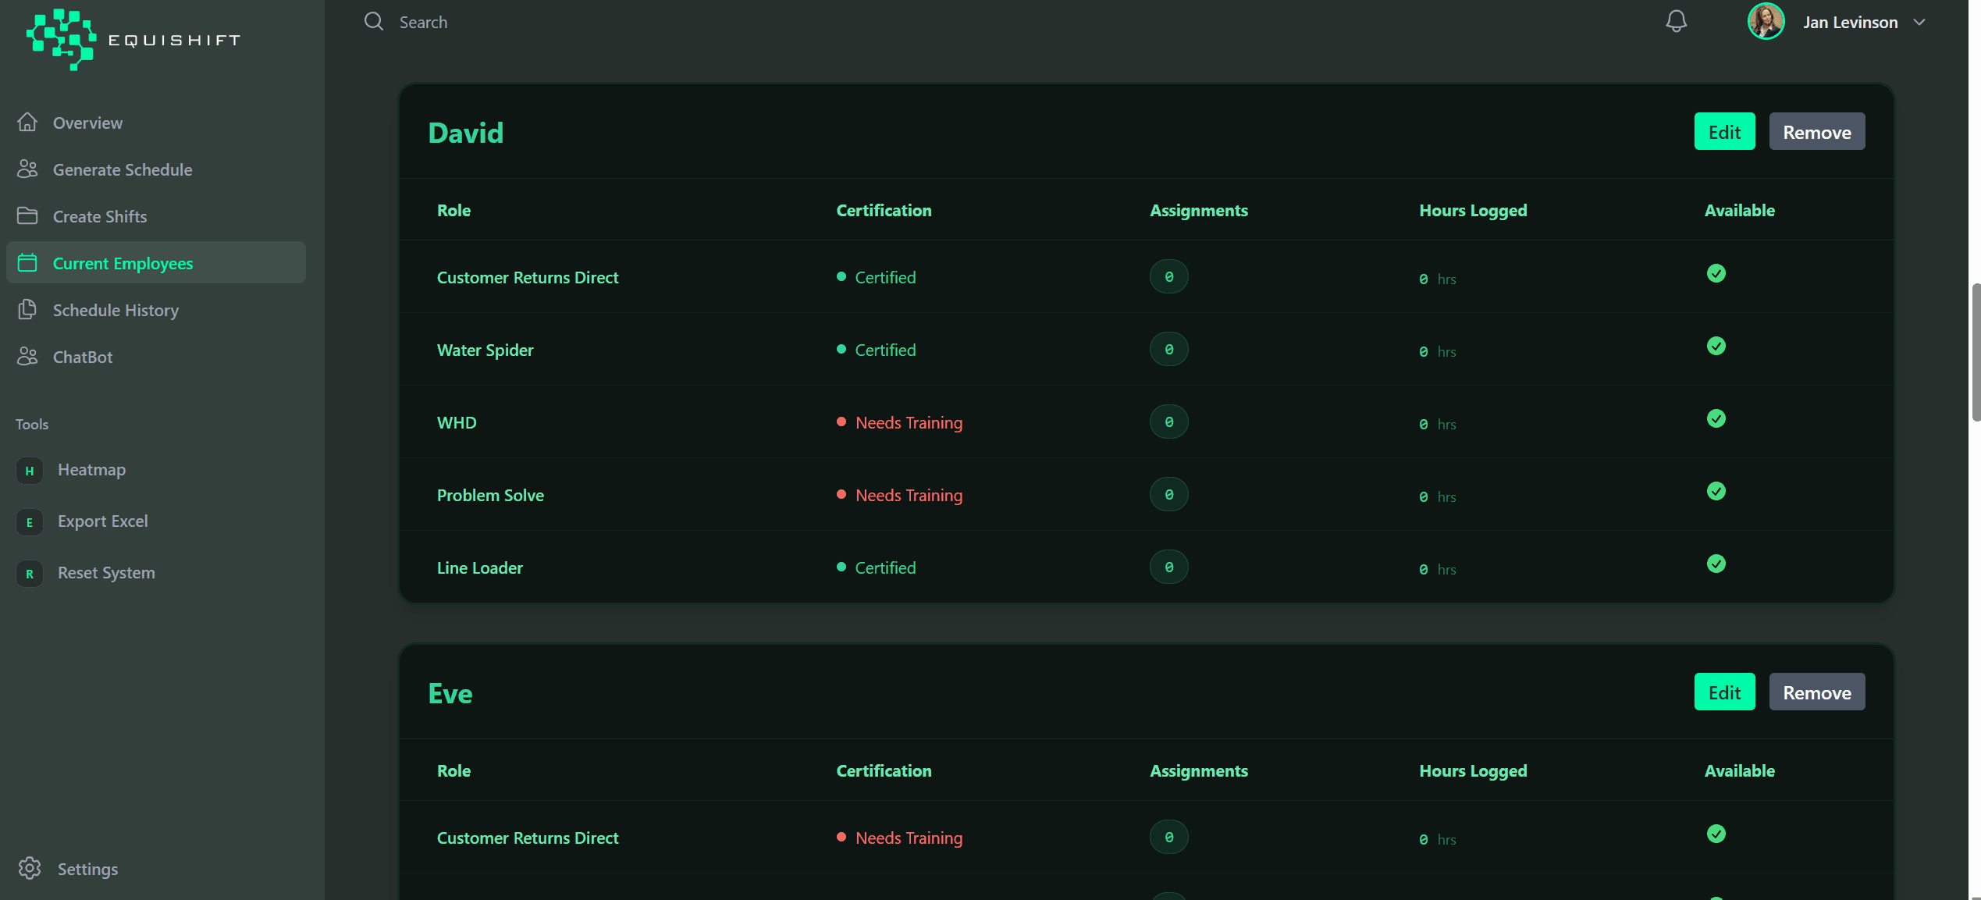Image resolution: width=1981 pixels, height=900 pixels.
Task: Click David's Water Spider role name
Action: [x=485, y=350]
